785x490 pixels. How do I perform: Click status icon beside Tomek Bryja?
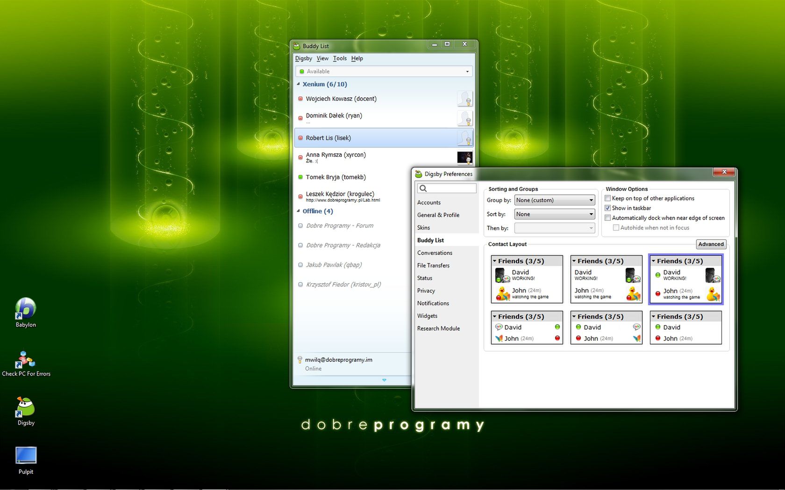pos(300,177)
